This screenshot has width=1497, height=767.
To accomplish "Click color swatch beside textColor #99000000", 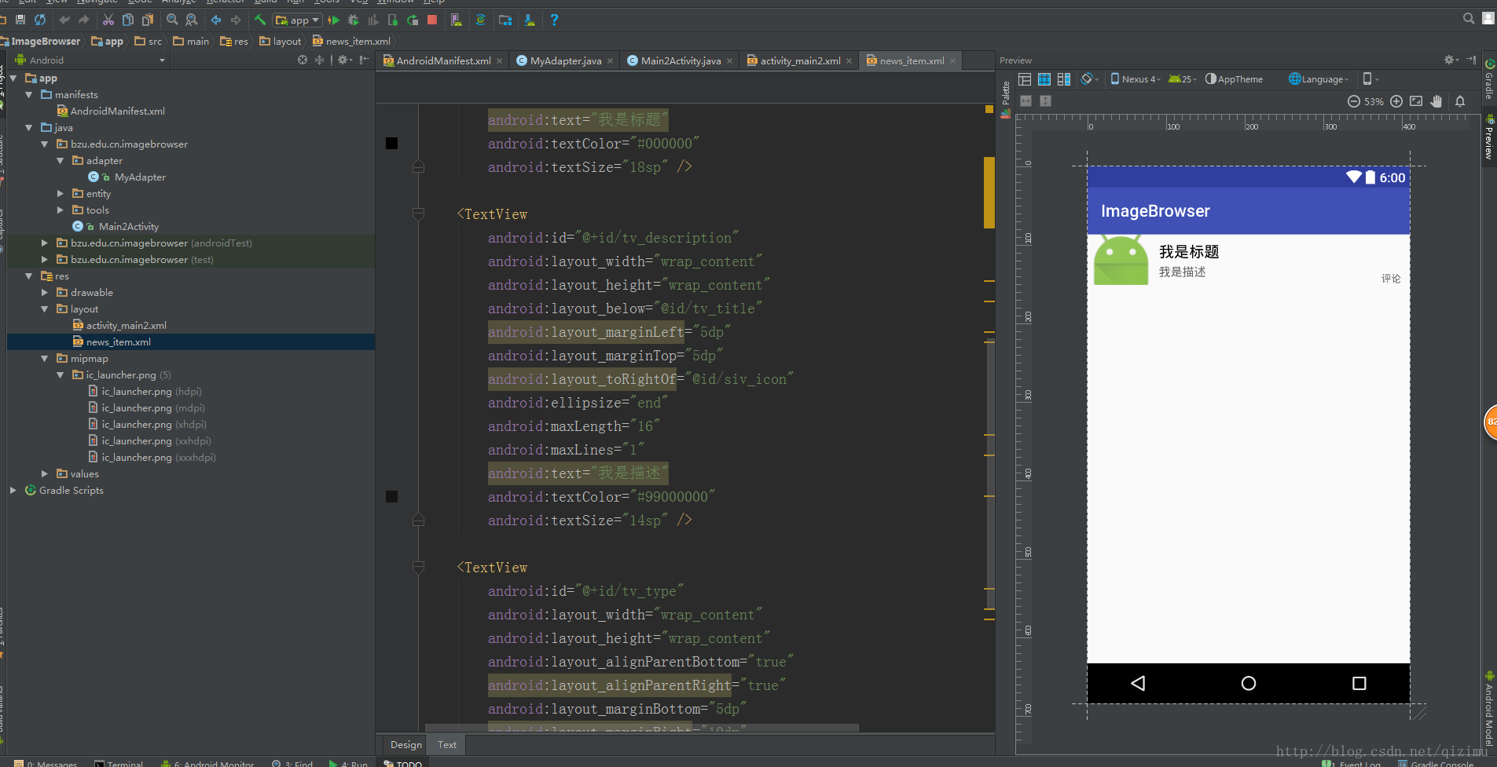I will tap(391, 496).
